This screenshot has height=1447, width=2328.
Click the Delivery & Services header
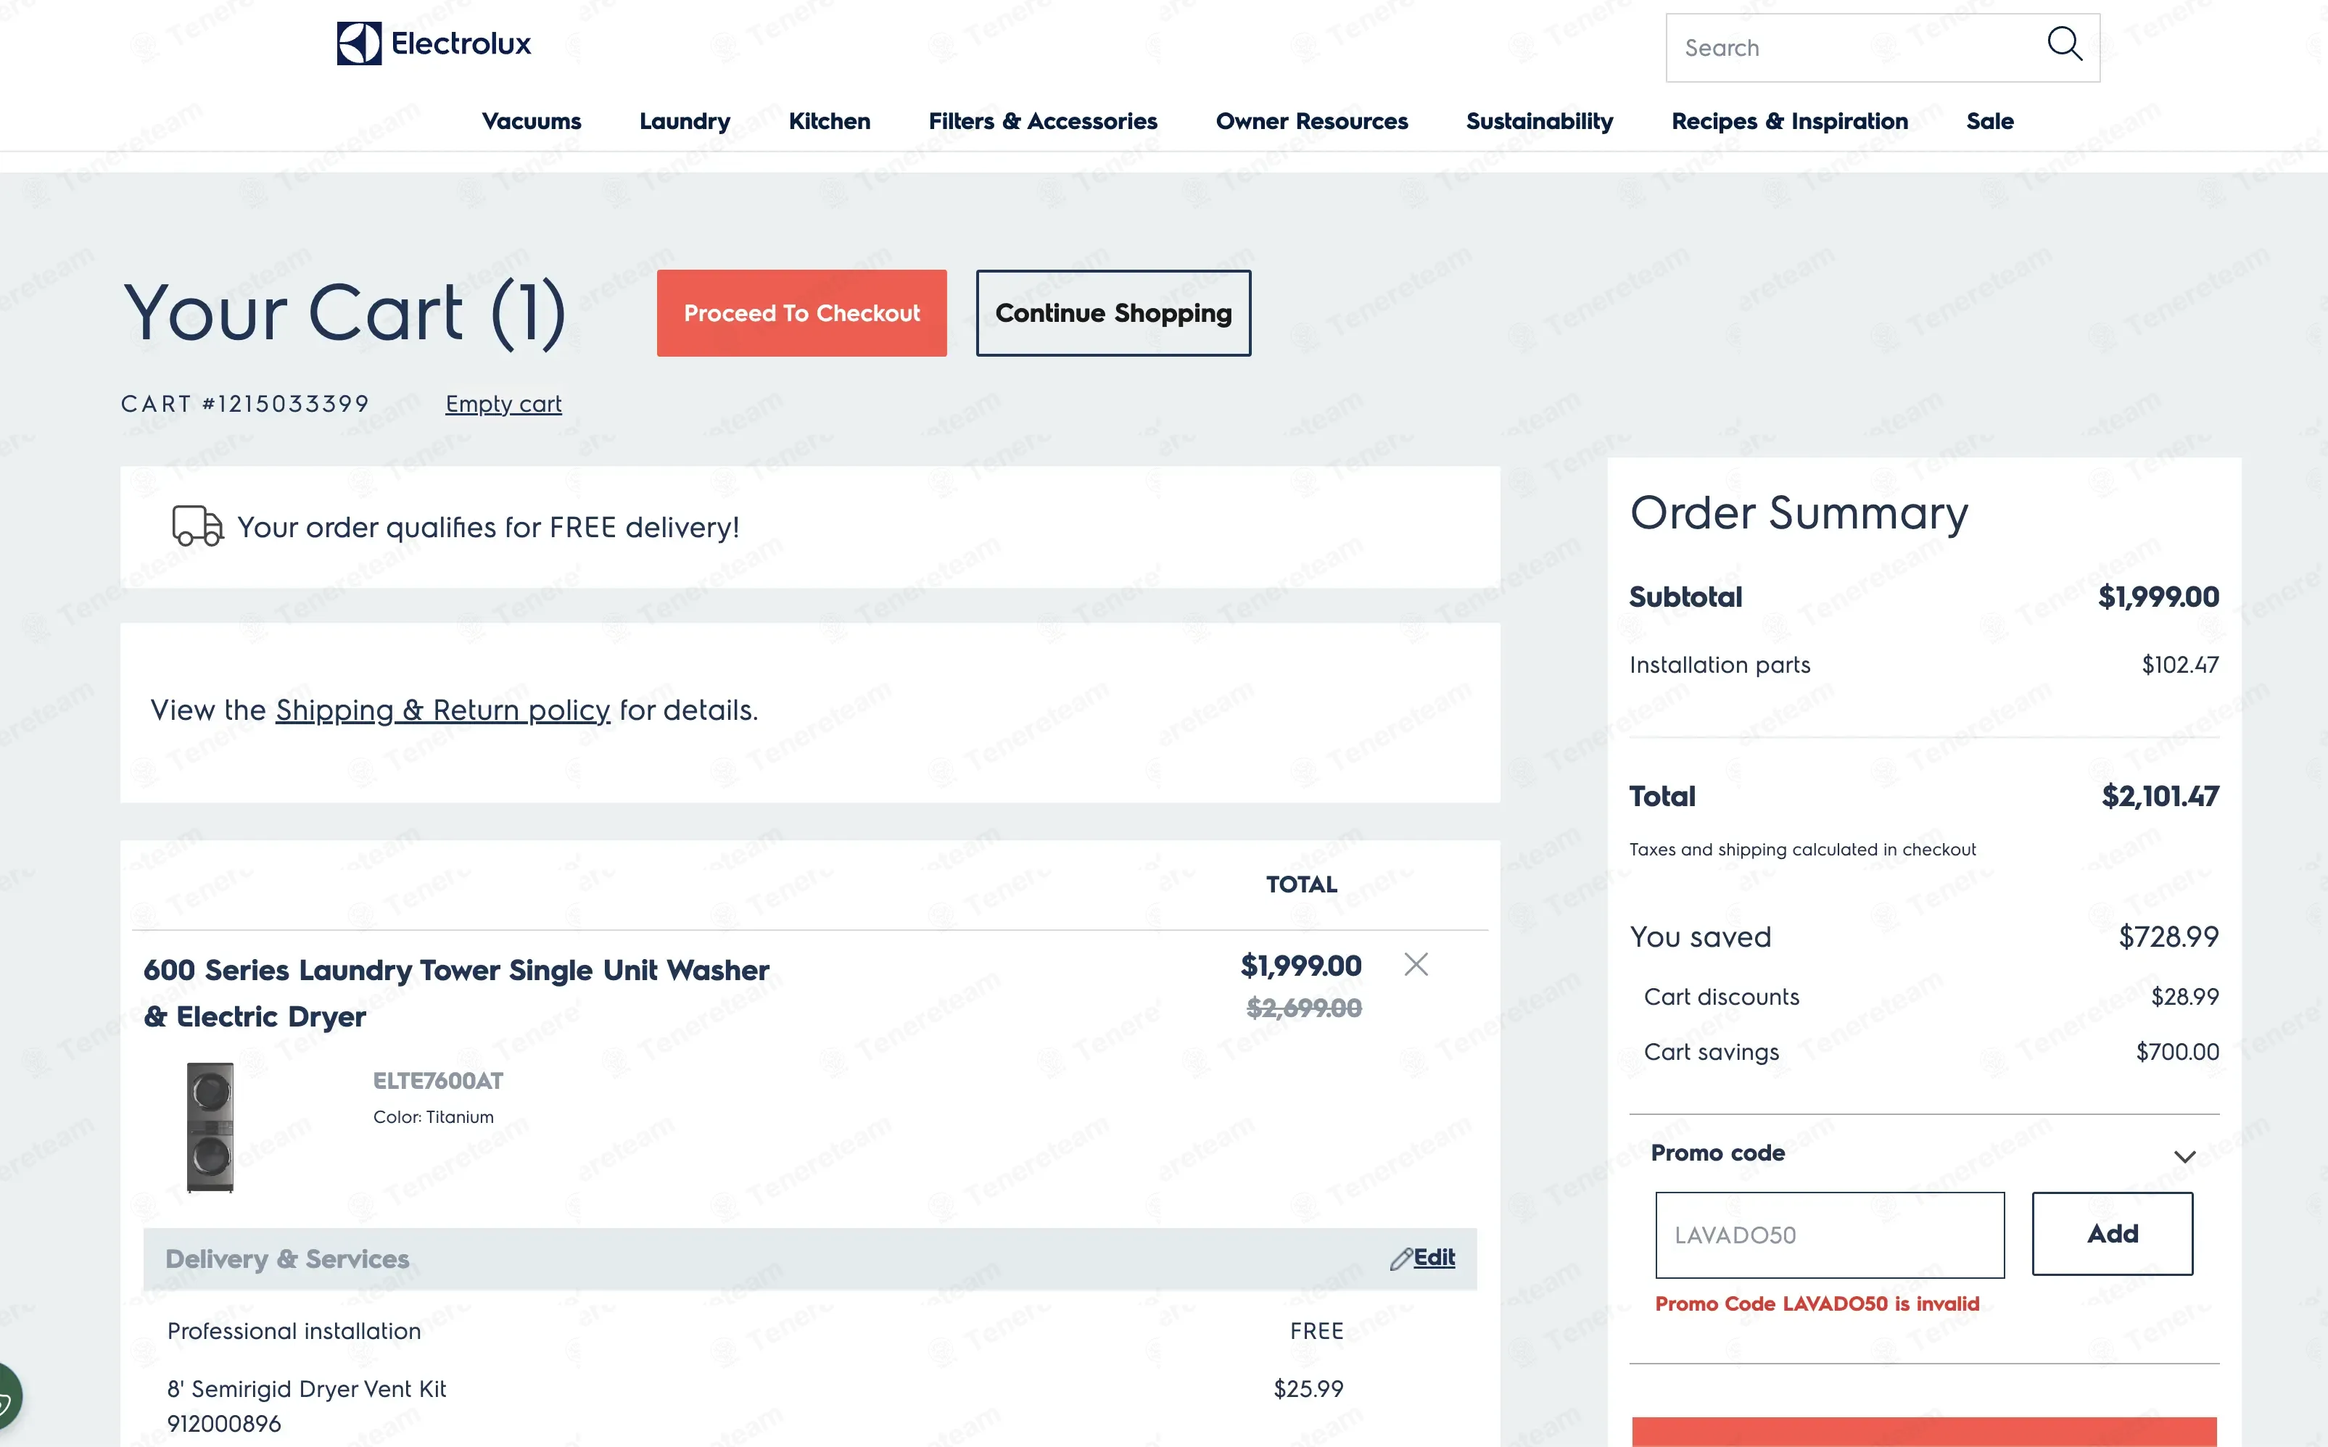pos(287,1259)
